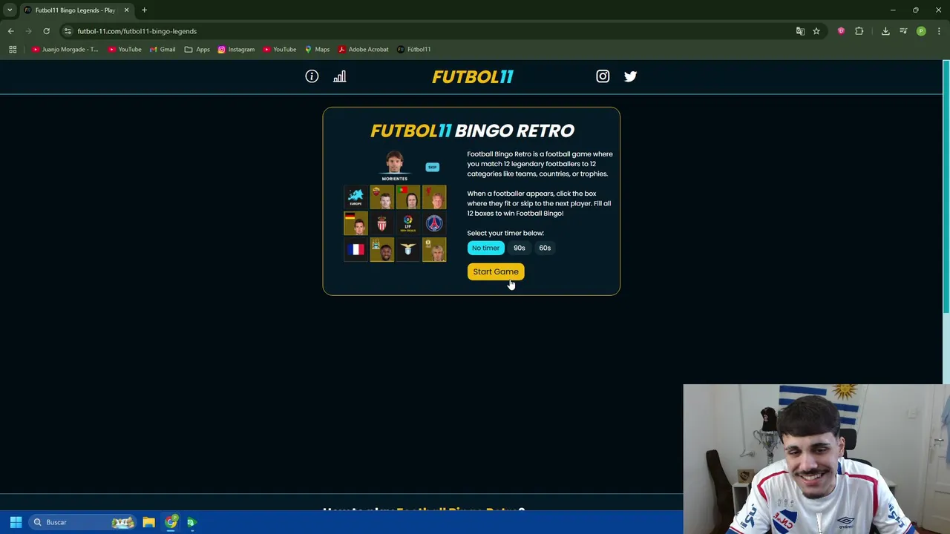Screen dimensions: 950x534
Task: Open the info icon in site header
Action: [312, 76]
